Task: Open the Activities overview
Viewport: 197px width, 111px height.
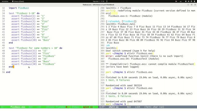Action: (x=5, y=1)
